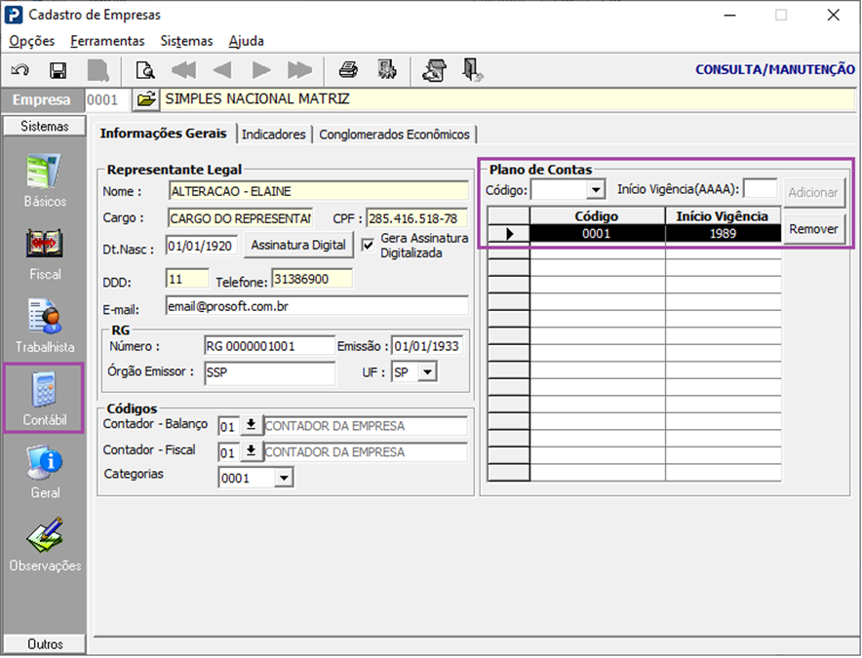The width and height of the screenshot is (862, 658).
Task: Open the Contábil sidebar section
Action: pos(45,399)
